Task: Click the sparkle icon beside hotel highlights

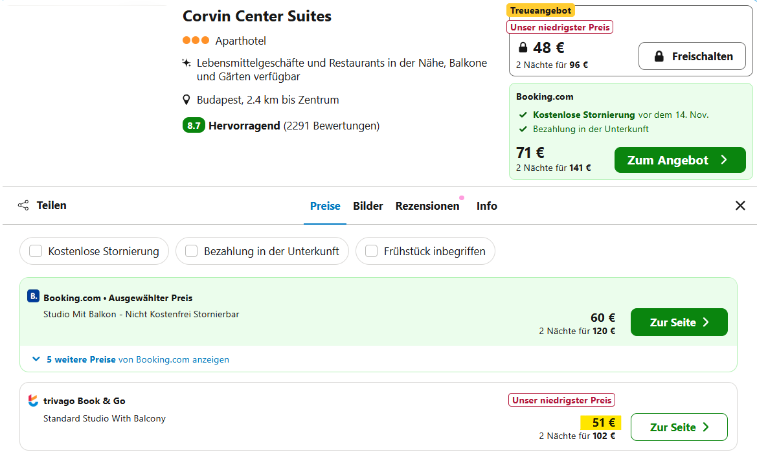Action: [186, 63]
